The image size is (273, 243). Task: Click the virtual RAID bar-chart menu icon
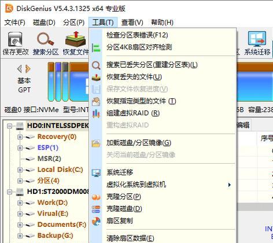click(96, 113)
